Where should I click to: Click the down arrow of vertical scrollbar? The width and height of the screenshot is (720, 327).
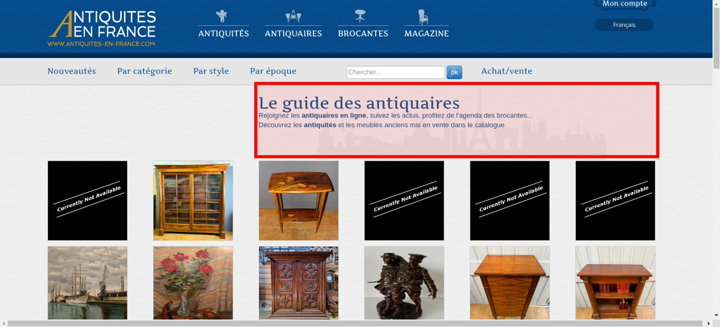tap(716, 315)
